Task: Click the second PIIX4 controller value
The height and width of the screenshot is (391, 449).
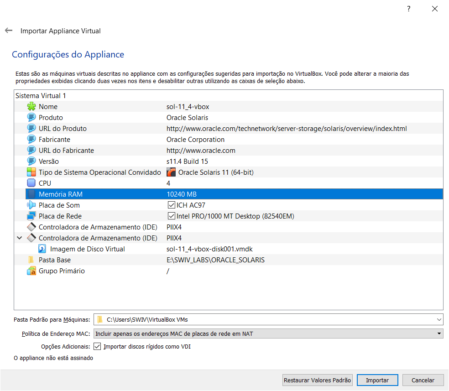Action: (x=174, y=238)
